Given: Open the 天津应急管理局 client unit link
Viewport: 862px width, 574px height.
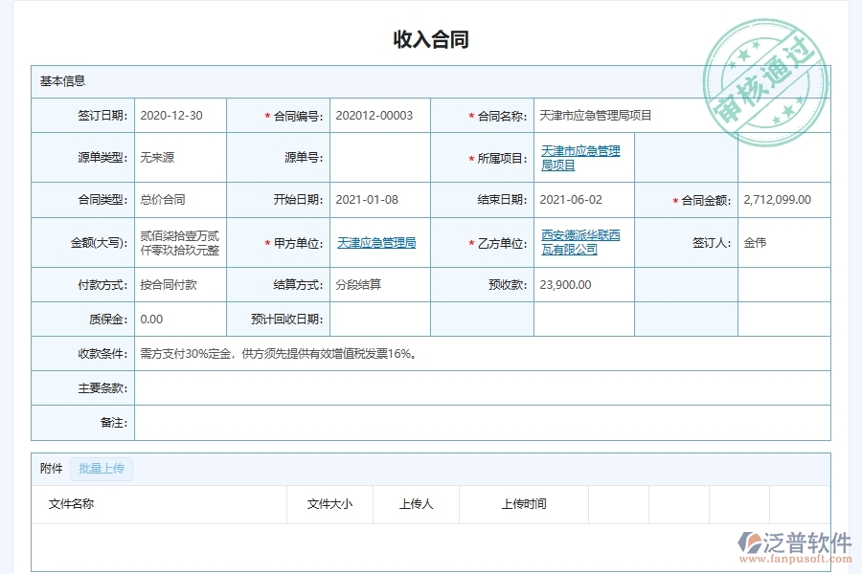Looking at the screenshot, I should (374, 242).
